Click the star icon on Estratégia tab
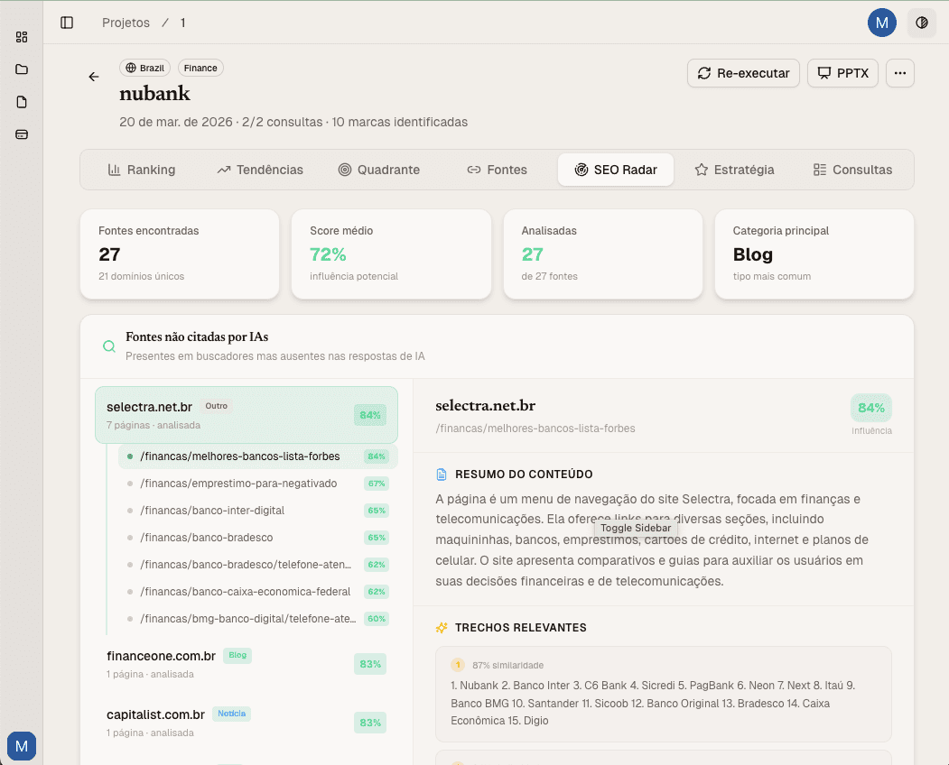The height and width of the screenshot is (765, 949). [701, 170]
